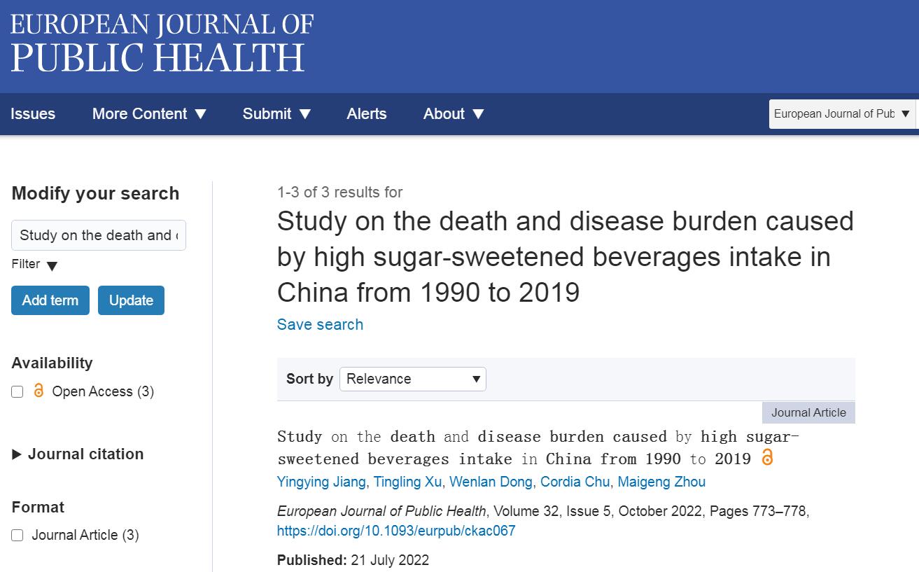Click the Save search link
This screenshot has height=572, width=919.
point(320,324)
